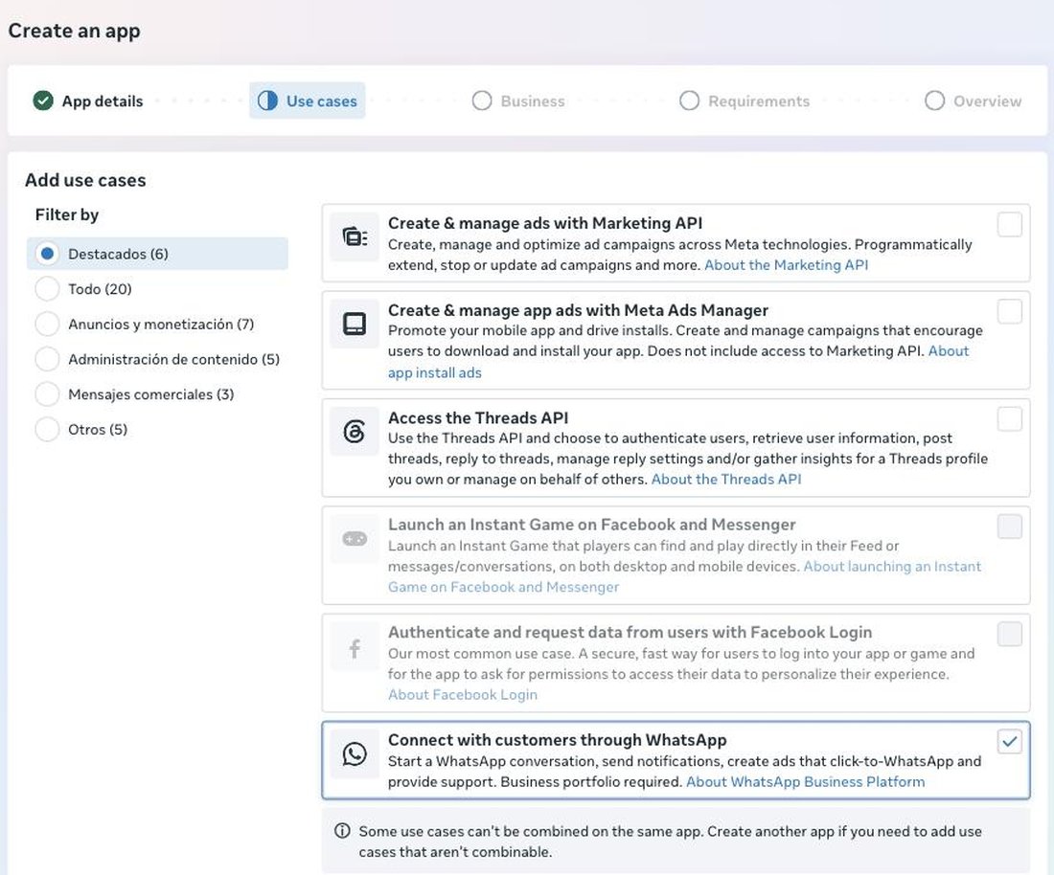This screenshot has height=875, width=1054.
Task: Check the Meta Ads Manager use case checkbox
Action: 1010,311
